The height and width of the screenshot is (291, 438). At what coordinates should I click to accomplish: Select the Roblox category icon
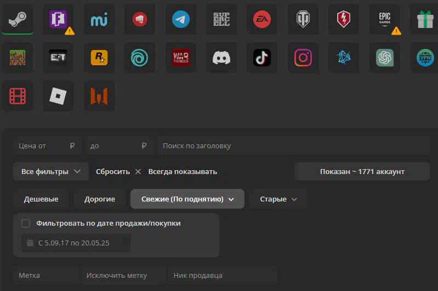pos(58,96)
